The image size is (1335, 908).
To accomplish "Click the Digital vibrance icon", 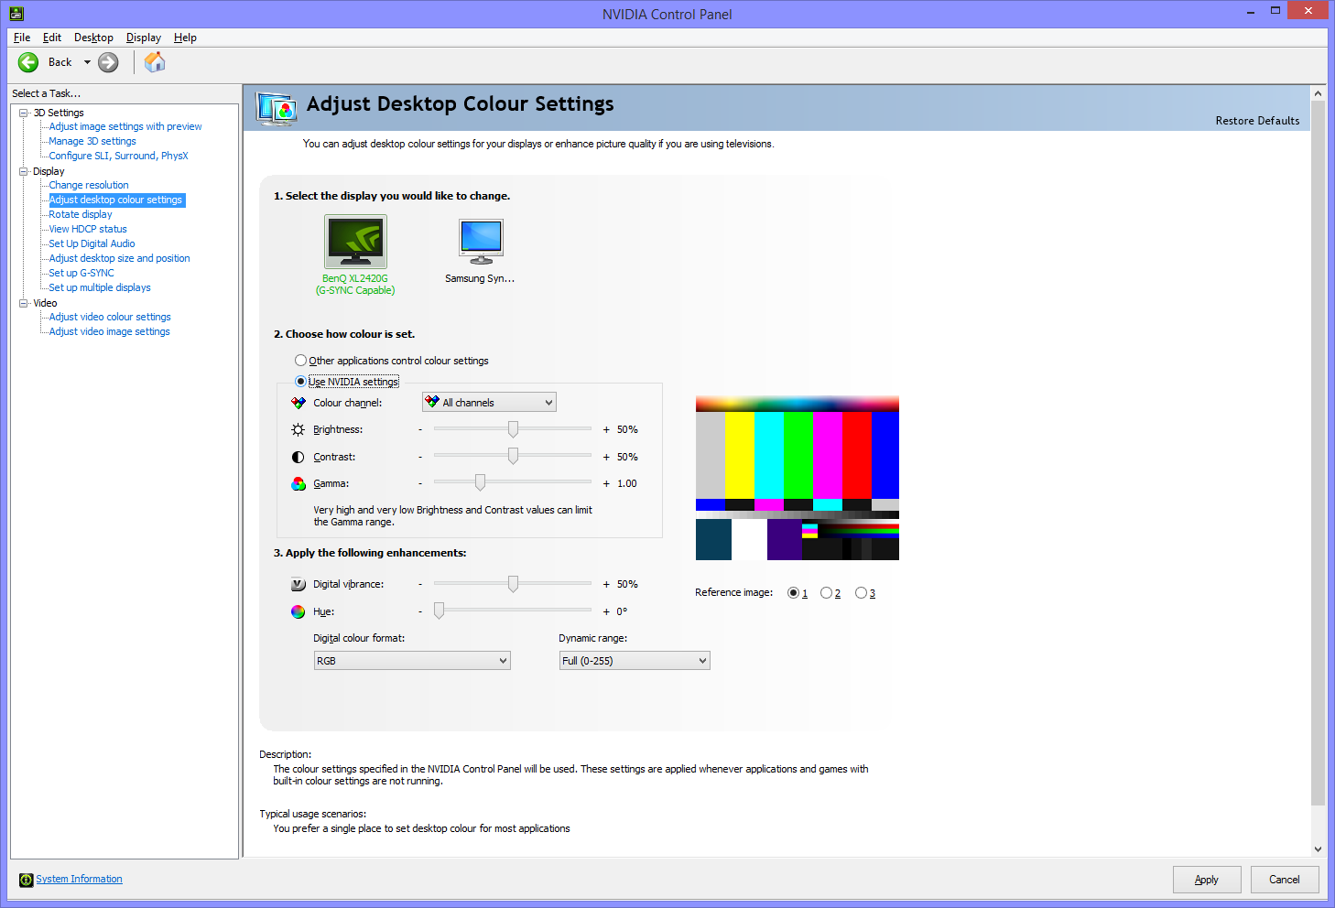I will [298, 583].
